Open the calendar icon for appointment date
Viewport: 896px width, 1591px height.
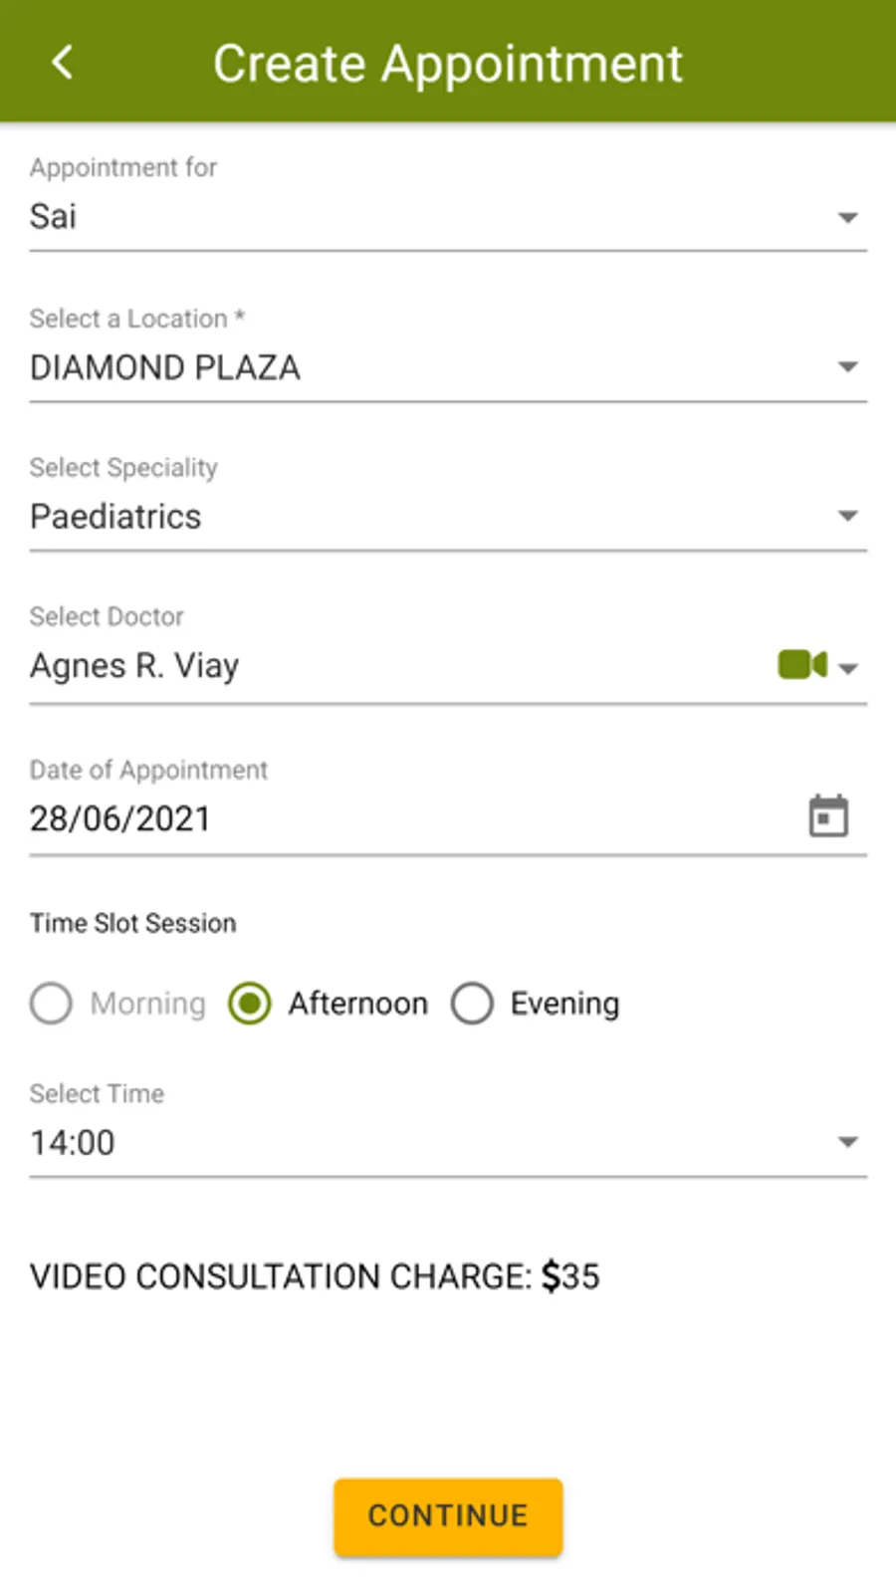click(828, 816)
